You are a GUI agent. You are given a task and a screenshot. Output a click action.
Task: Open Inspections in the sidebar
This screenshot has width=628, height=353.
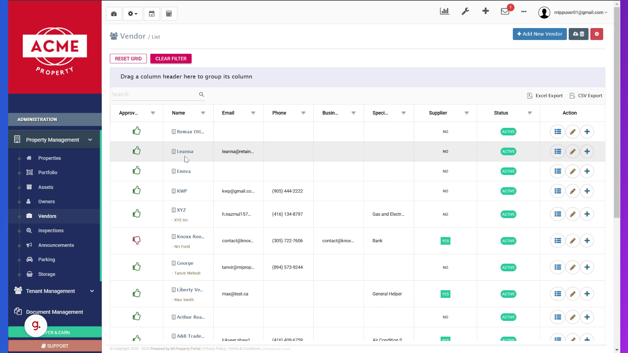(51, 231)
